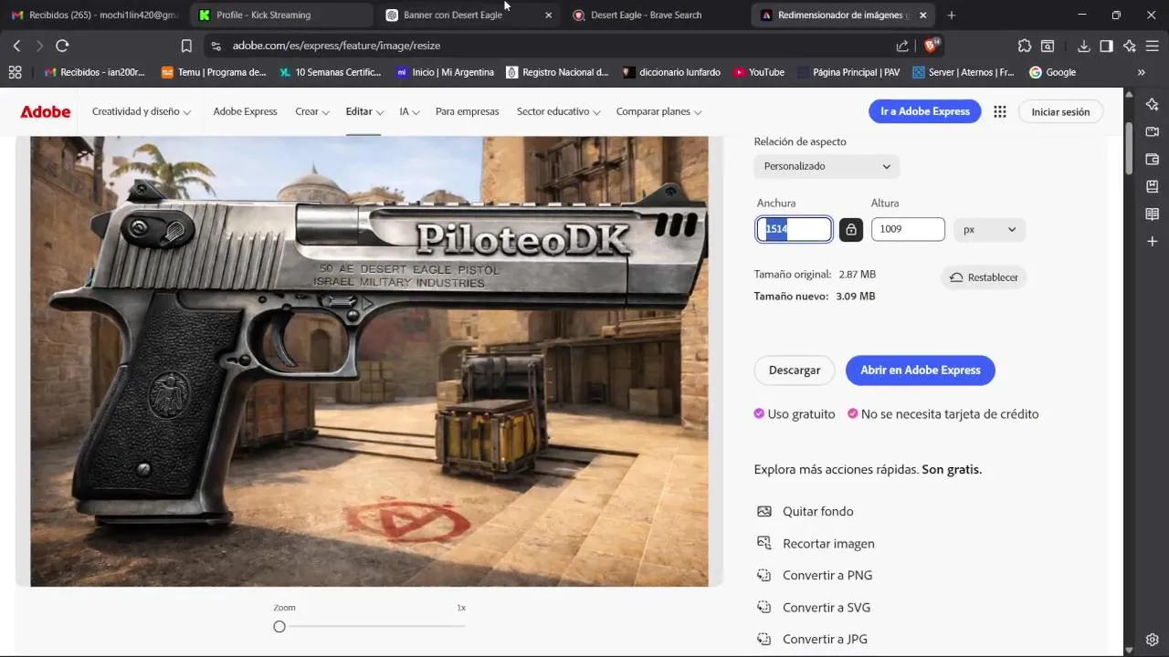Open the diccionario lunfardo bookmark
The height and width of the screenshot is (657, 1169).
pos(671,72)
